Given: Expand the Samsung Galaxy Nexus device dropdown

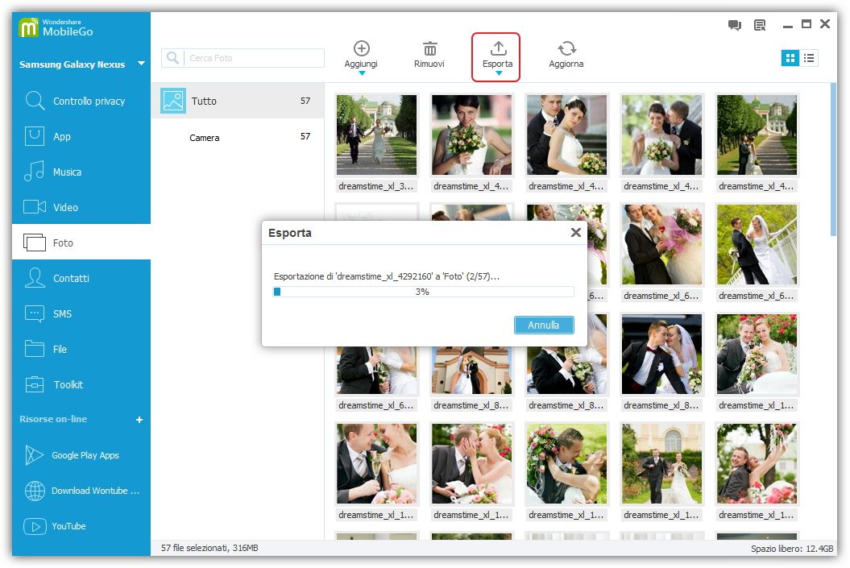Looking at the screenshot, I should 142,64.
